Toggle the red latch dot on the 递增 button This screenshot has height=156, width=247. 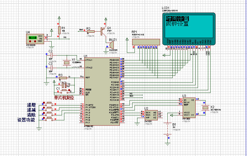pyautogui.click(x=44, y=103)
